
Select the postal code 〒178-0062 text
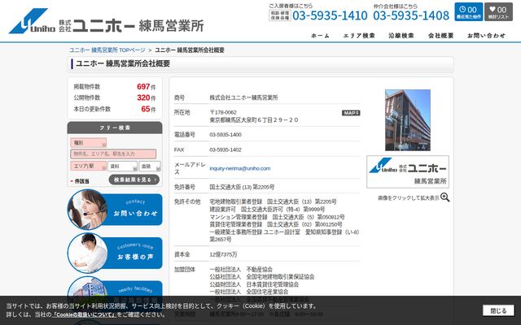tap(223, 112)
